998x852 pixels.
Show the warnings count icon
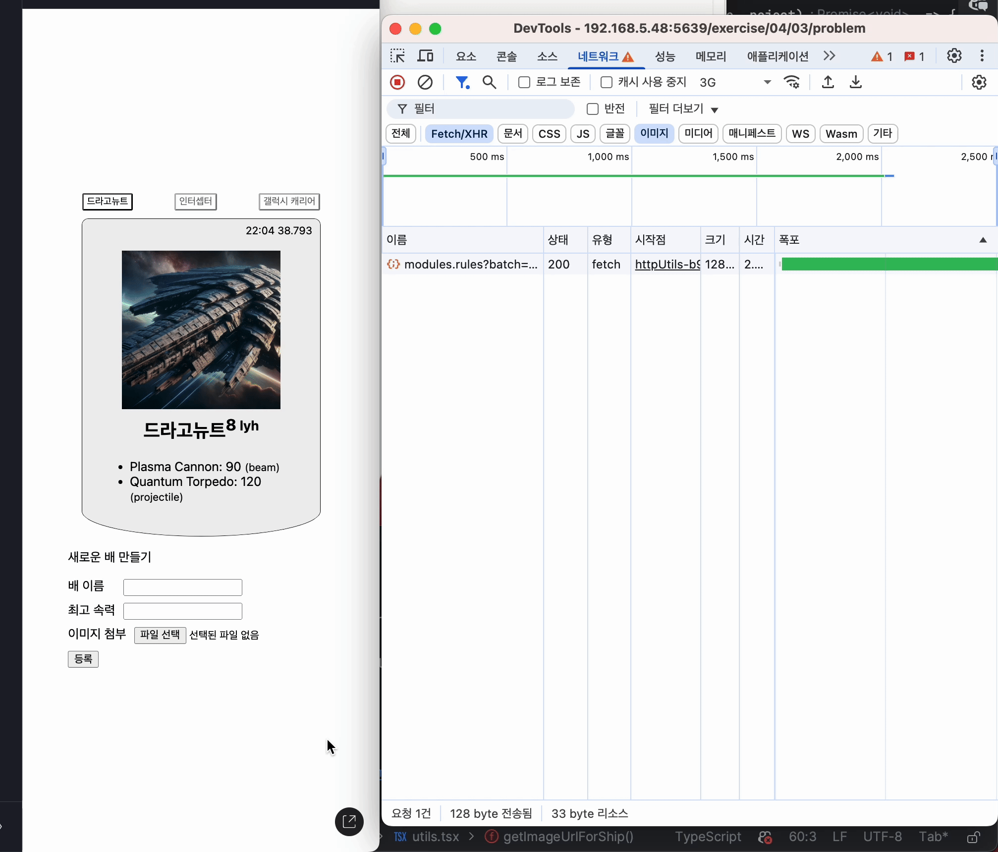882,56
